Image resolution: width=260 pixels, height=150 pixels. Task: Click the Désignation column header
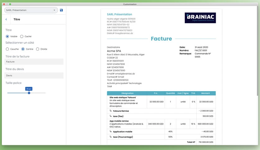click(127, 93)
